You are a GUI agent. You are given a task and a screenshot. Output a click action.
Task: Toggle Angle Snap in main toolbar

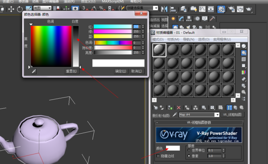click(94, 8)
